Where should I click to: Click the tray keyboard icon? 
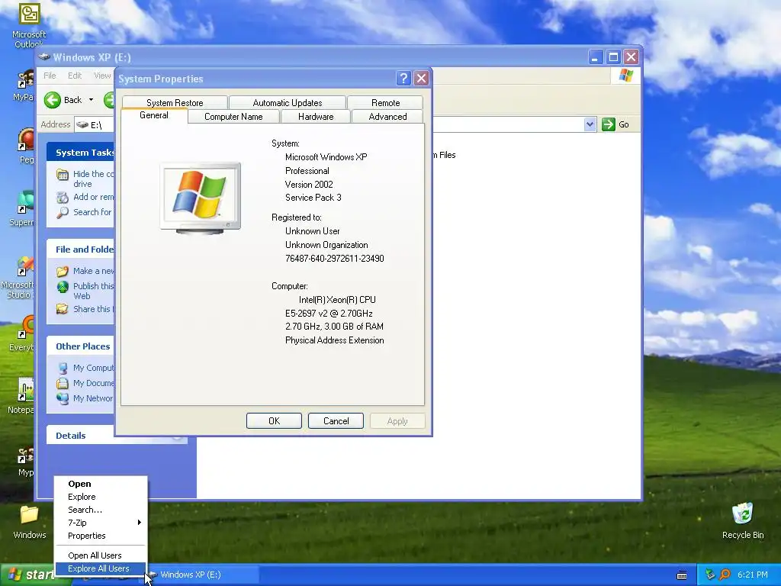[x=682, y=575]
